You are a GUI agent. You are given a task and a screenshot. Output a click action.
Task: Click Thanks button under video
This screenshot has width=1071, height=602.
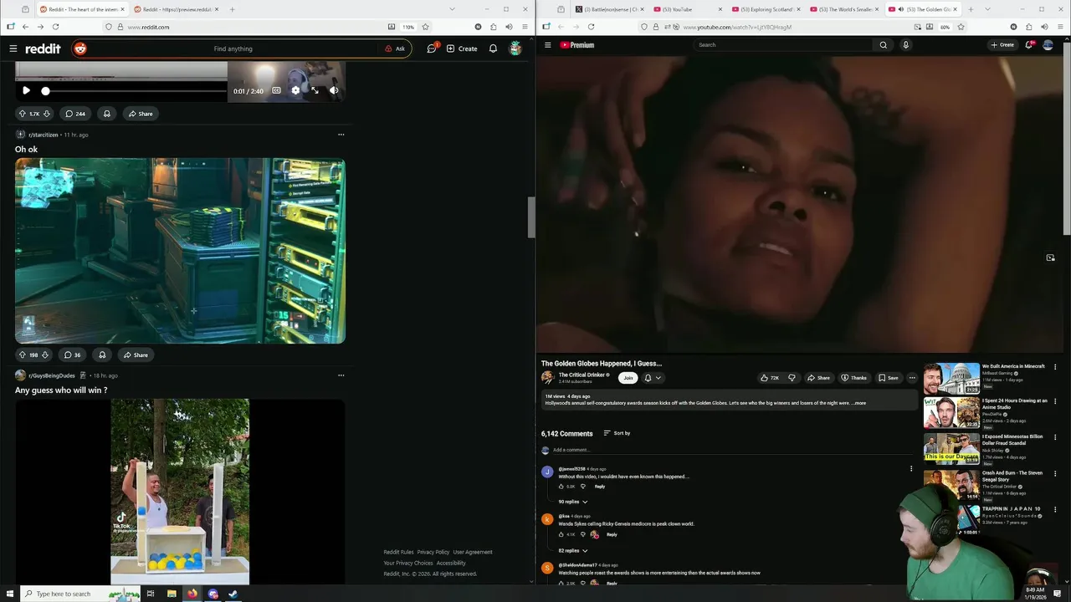[854, 378]
